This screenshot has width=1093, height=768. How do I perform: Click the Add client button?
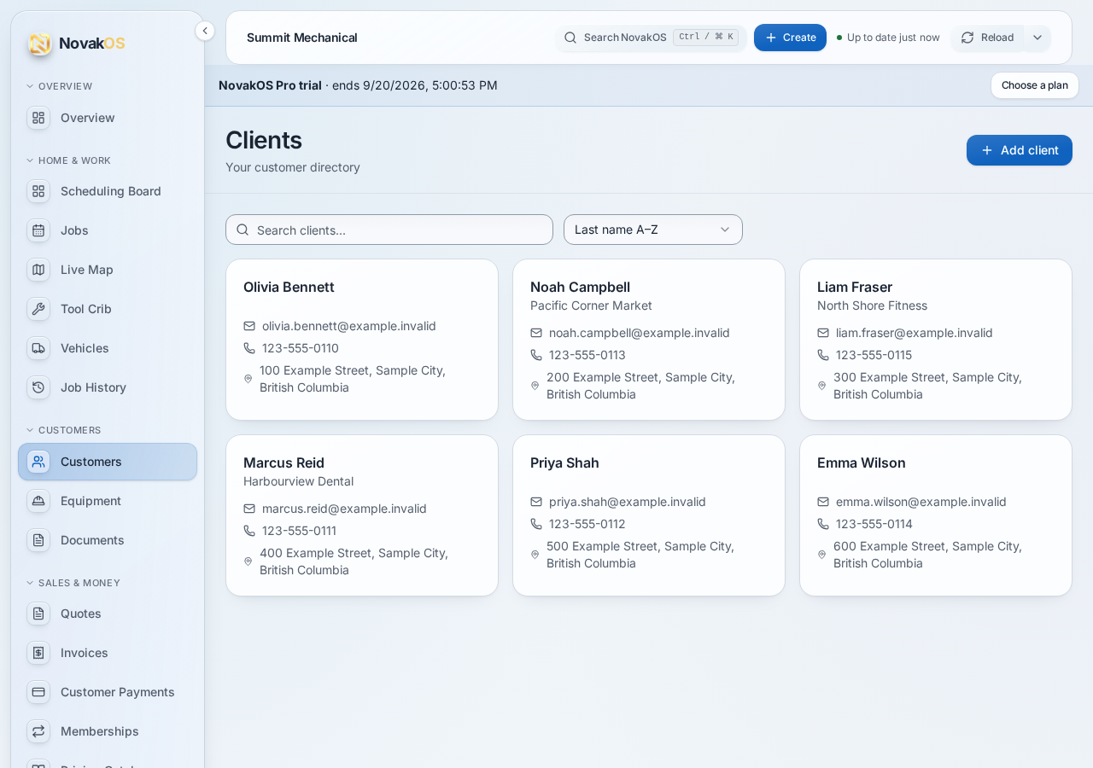pos(1020,150)
